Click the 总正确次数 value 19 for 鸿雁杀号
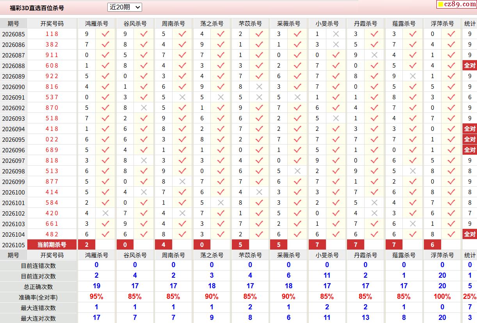The image size is (477, 323). [96, 286]
